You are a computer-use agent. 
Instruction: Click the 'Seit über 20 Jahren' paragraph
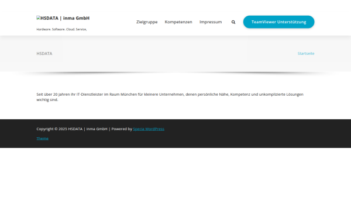170,97
